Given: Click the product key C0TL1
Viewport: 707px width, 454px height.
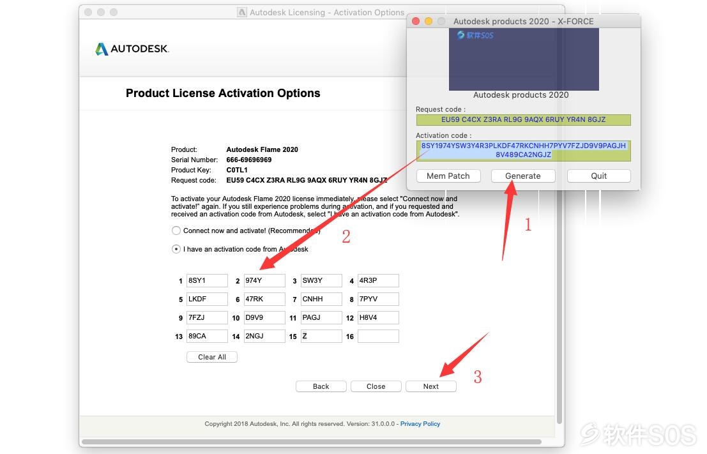Looking at the screenshot, I should point(237,170).
